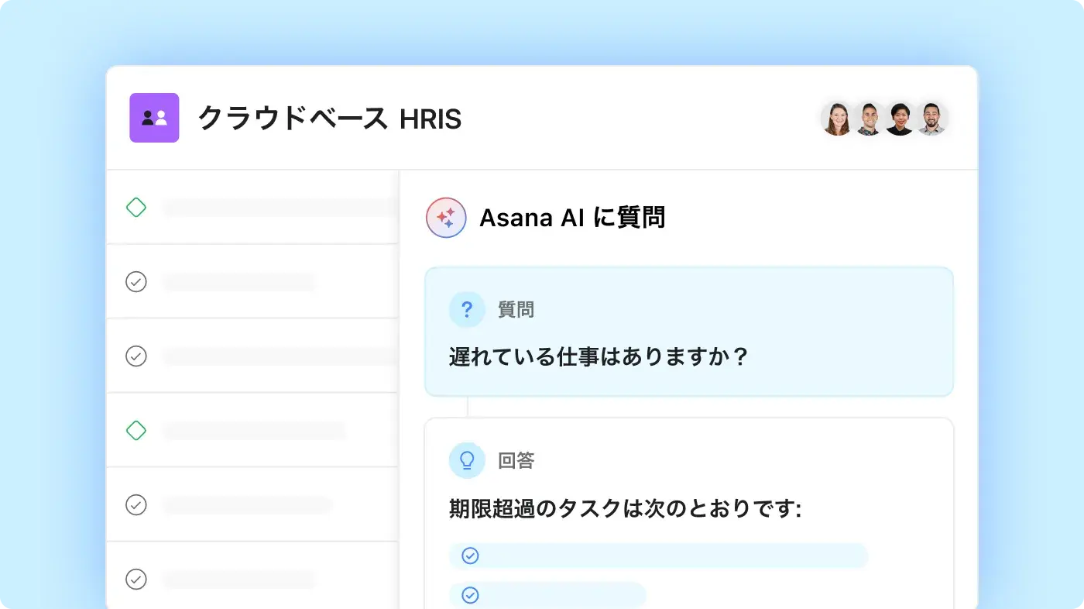Mark the second list row task complete
Screen dimensions: 1084x609
click(136, 281)
